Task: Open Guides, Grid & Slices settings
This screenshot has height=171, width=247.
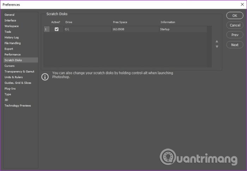Action: coord(18,83)
